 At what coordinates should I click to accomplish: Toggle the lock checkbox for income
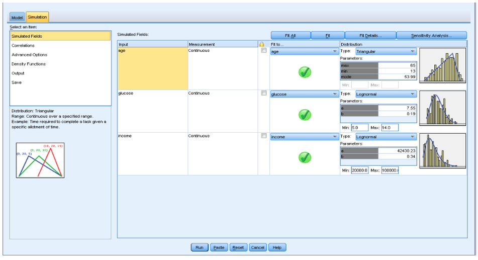pyautogui.click(x=263, y=136)
